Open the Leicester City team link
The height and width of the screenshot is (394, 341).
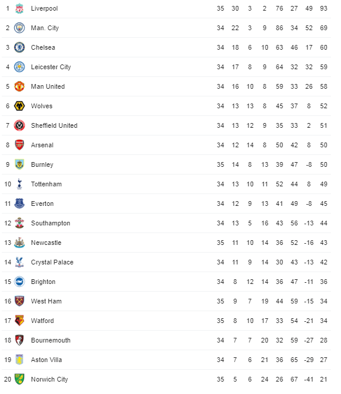[51, 67]
